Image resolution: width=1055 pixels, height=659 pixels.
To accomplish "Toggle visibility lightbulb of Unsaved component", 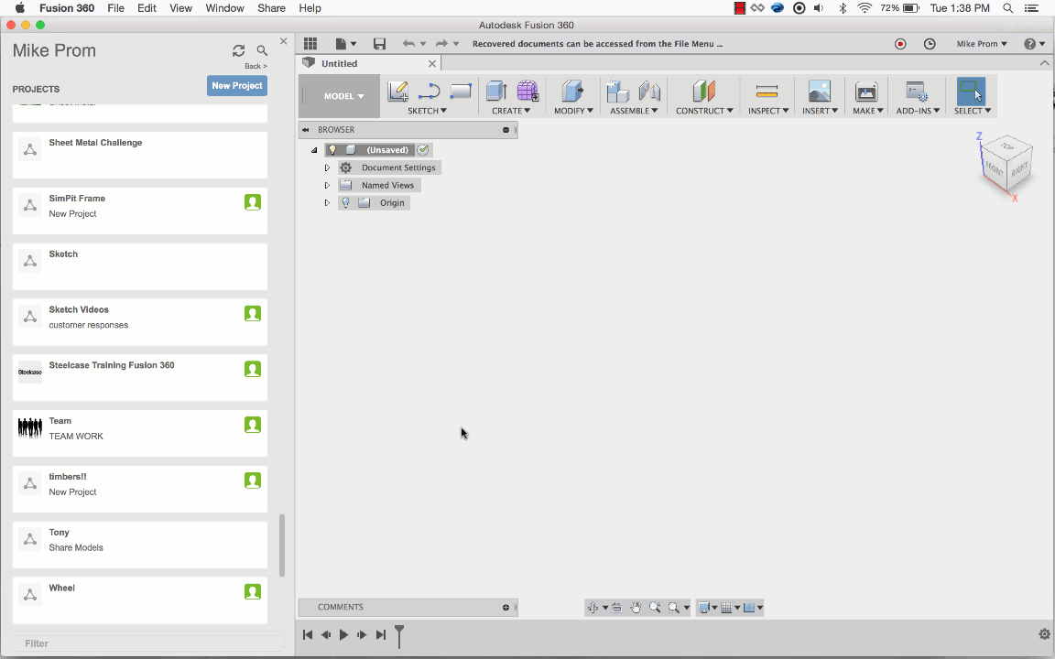I will pos(332,150).
